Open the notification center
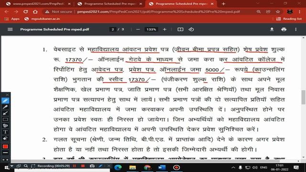This screenshot has width=306, height=172. tap(296, 168)
